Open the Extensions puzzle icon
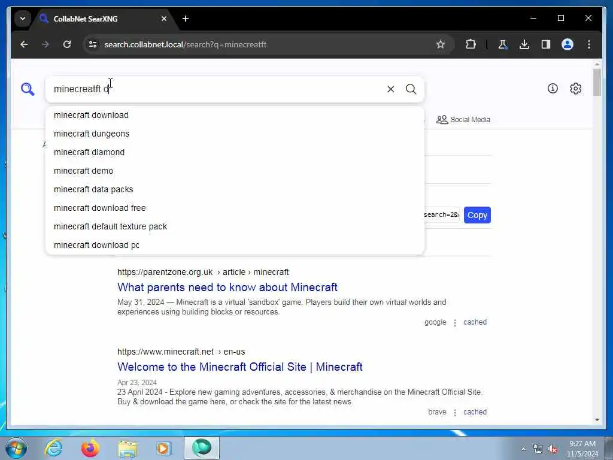This screenshot has height=460, width=613. pyautogui.click(x=471, y=44)
